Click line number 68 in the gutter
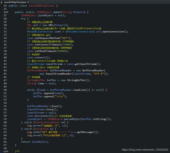 (5, 148)
